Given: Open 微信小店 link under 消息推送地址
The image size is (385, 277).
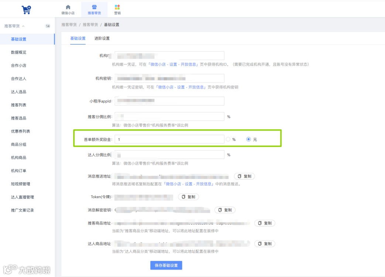Looking at the screenshot, I should pyautogui.click(x=188, y=184).
